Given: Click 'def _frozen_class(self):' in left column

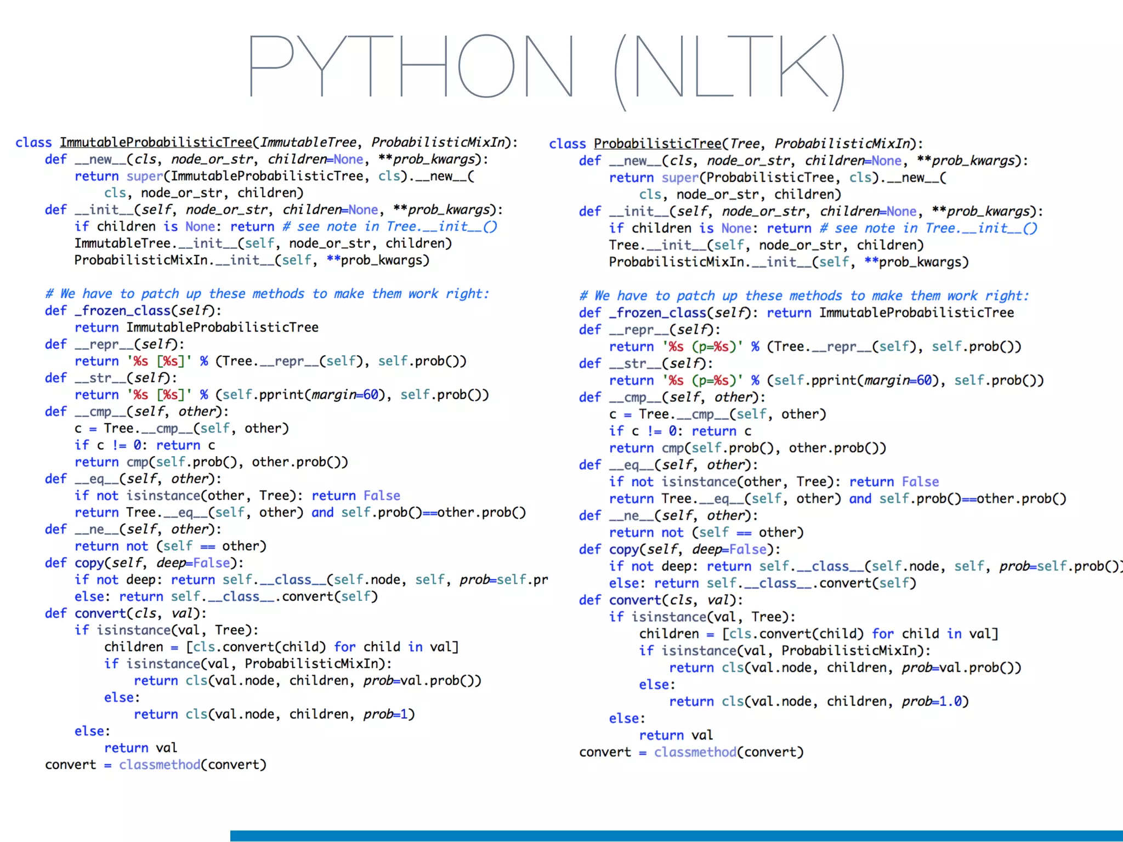Looking at the screenshot, I should point(133,311).
